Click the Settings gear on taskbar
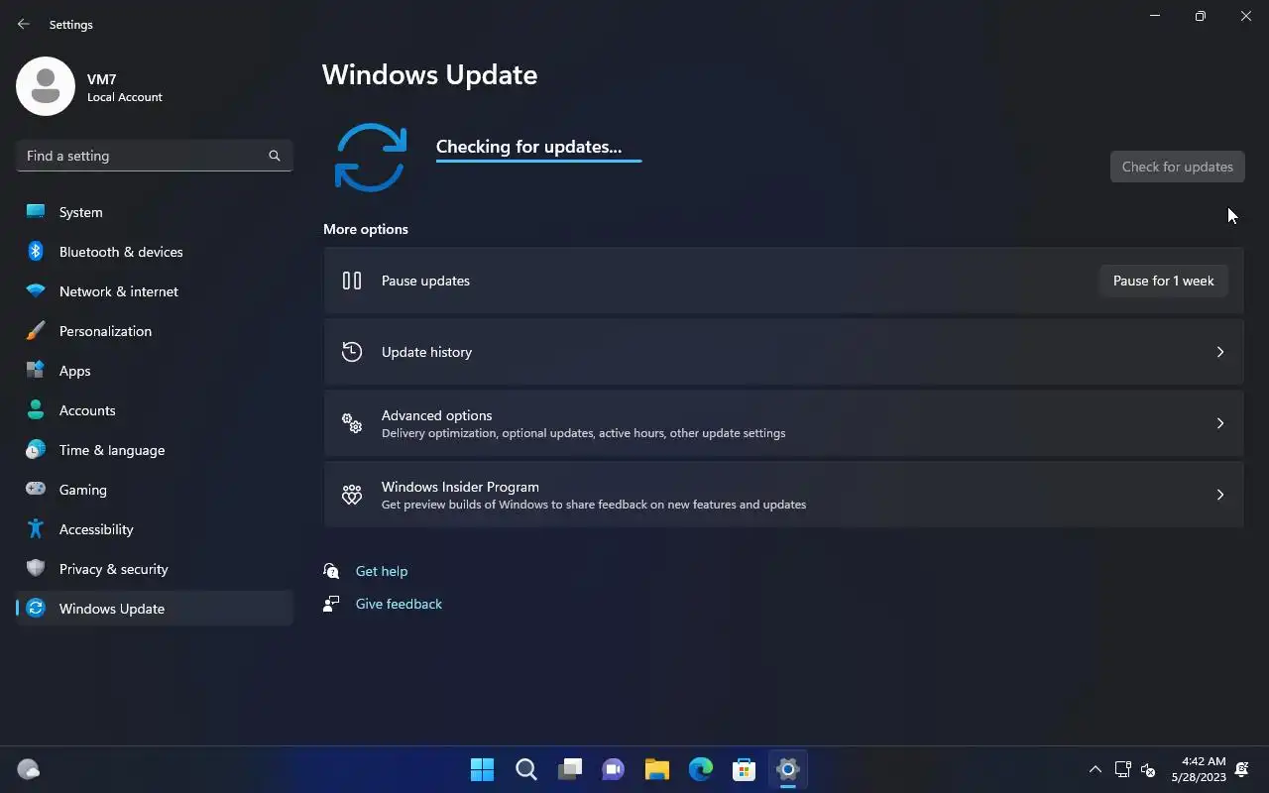 (788, 769)
